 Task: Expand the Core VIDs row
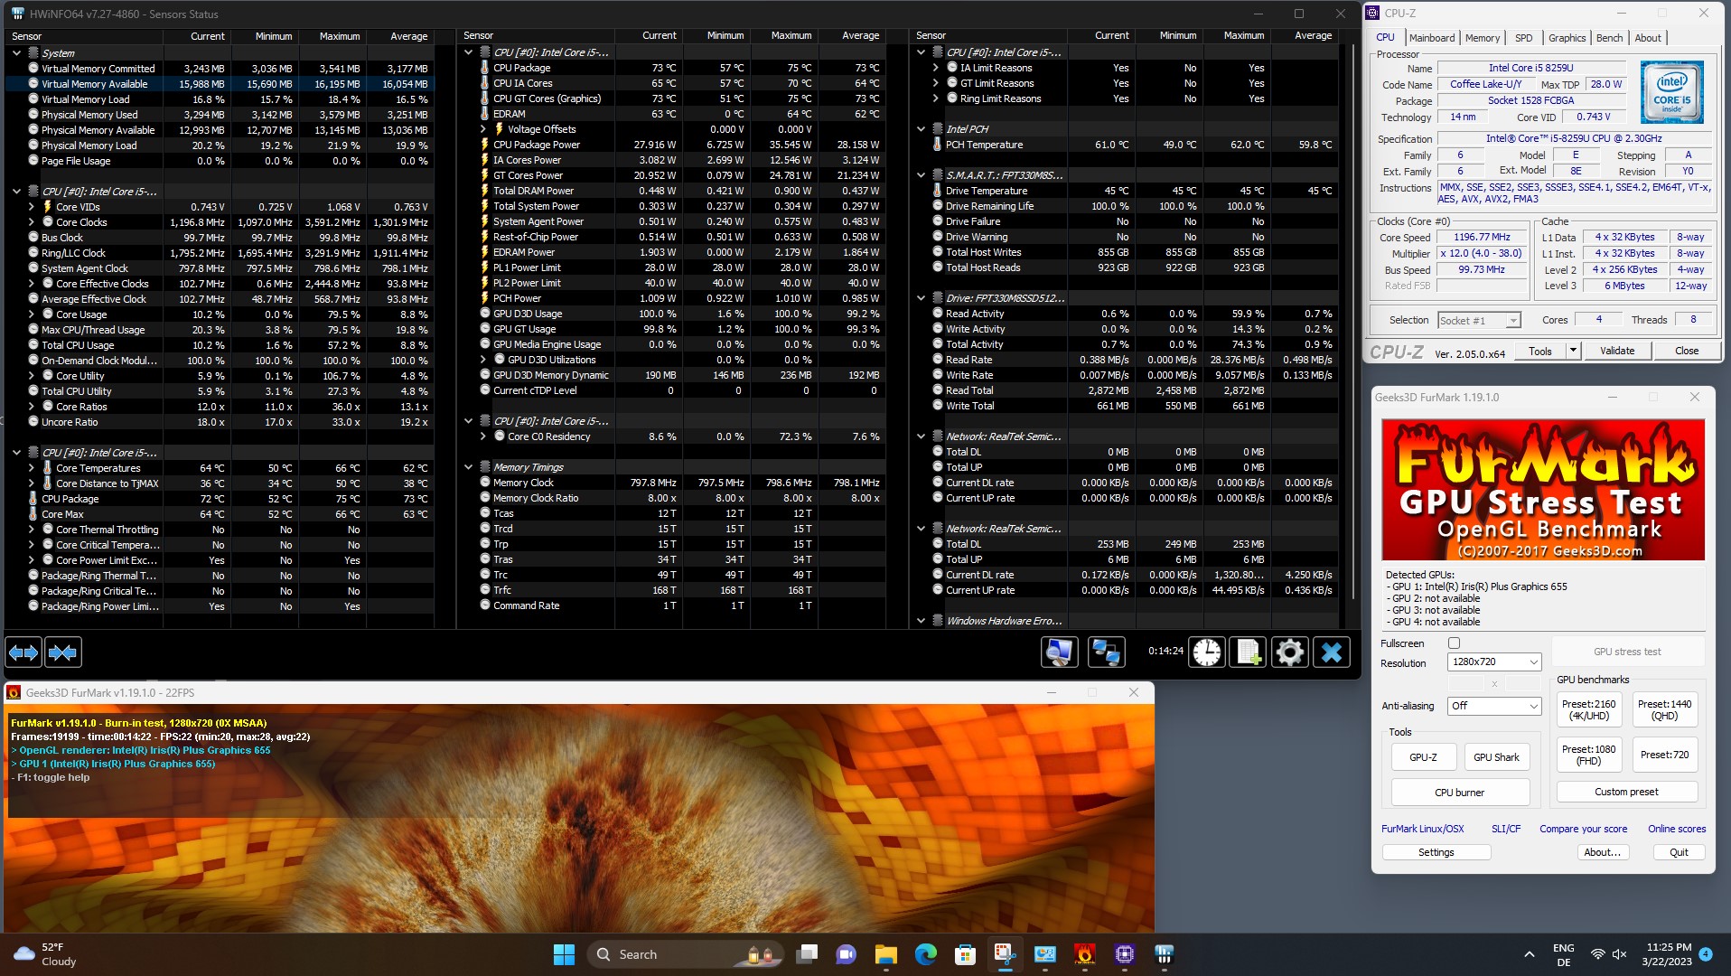pyautogui.click(x=32, y=207)
